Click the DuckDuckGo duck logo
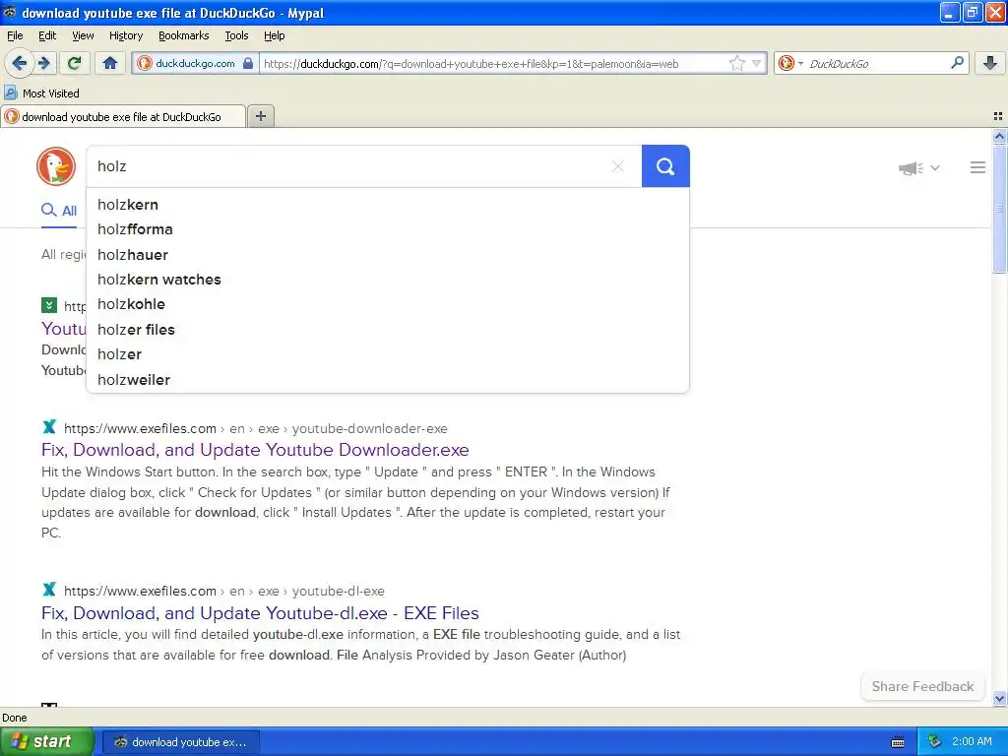 pos(56,166)
